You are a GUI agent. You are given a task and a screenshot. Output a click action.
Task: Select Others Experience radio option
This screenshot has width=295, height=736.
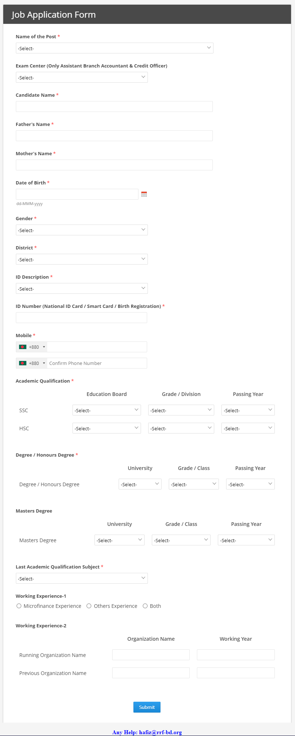pyautogui.click(x=89, y=606)
